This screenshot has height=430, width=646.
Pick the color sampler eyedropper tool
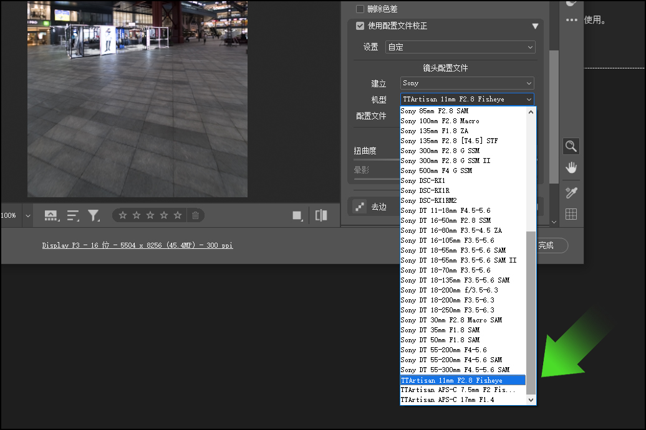571,192
